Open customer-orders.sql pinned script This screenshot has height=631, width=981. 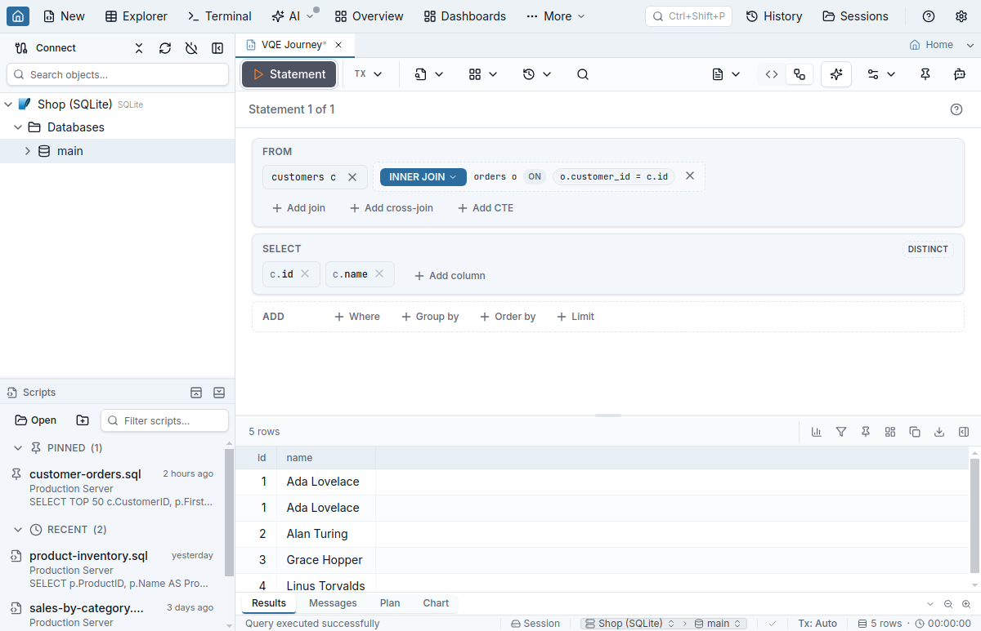(x=112, y=487)
